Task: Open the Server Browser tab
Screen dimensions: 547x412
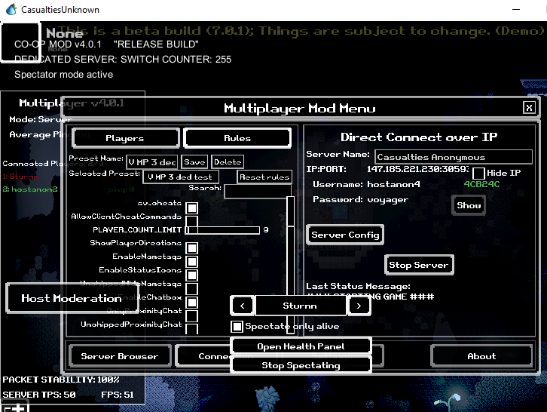Action: pyautogui.click(x=120, y=356)
